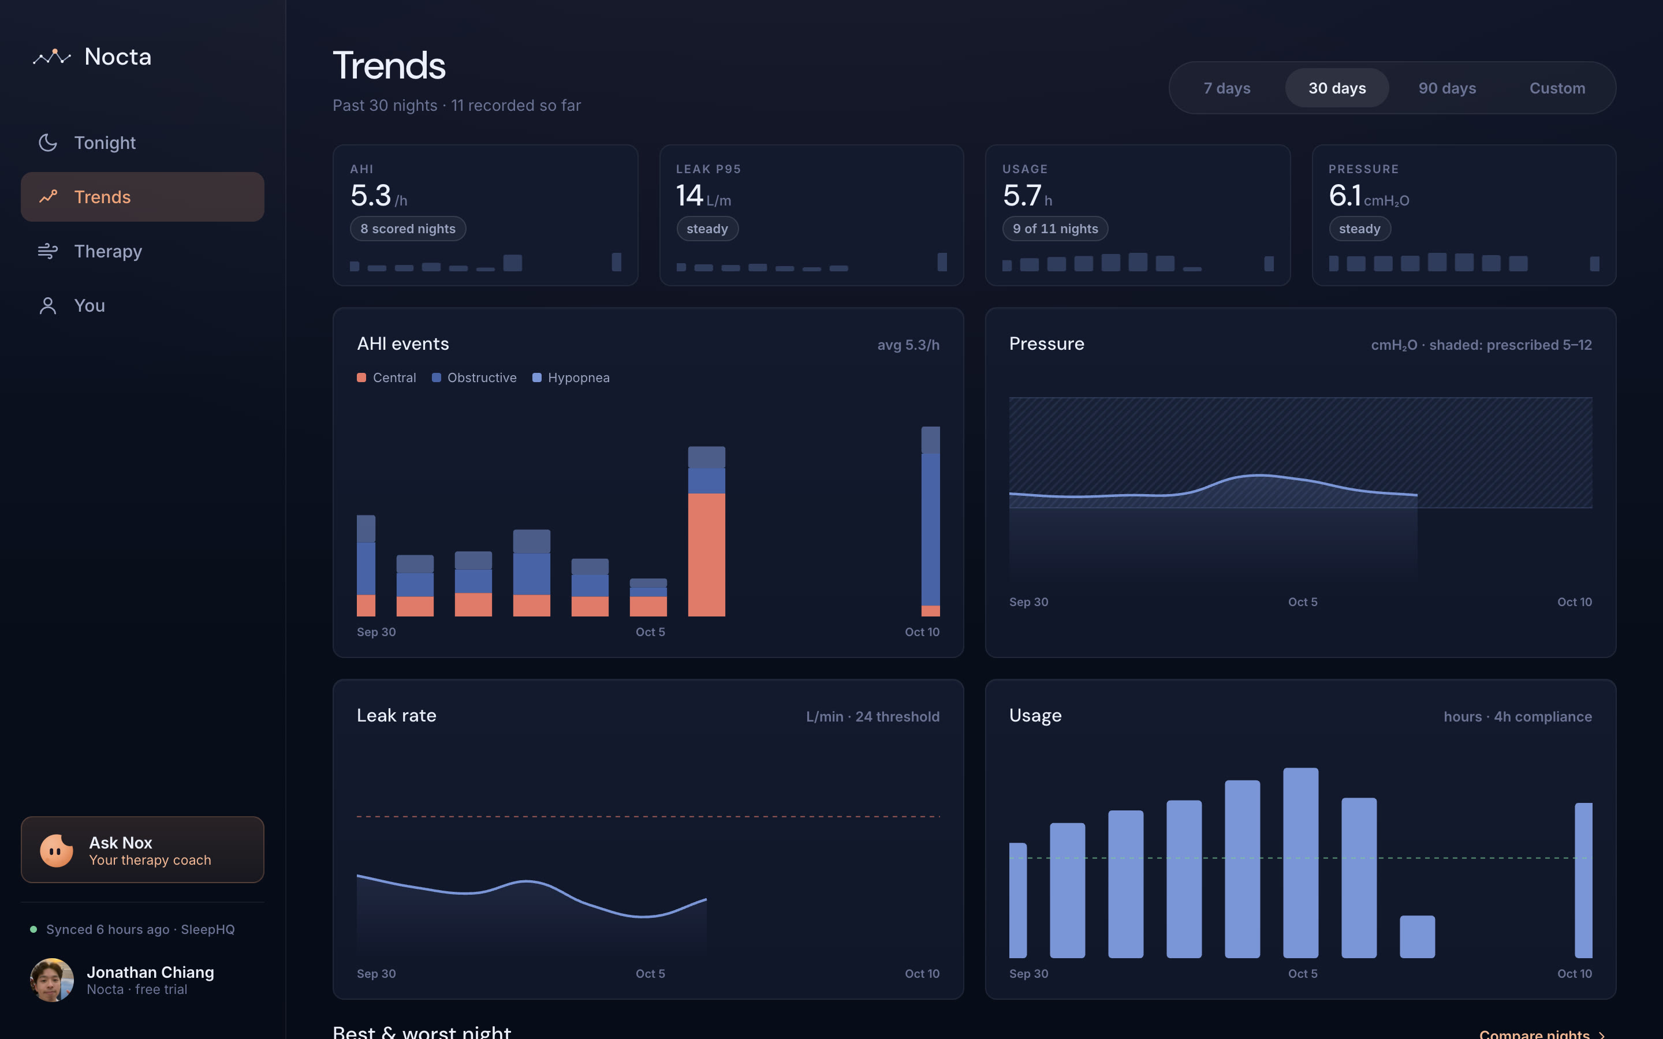Viewport: 1663px width, 1039px height.
Task: Click the 5.3 /h AHI value
Action: coord(379,196)
